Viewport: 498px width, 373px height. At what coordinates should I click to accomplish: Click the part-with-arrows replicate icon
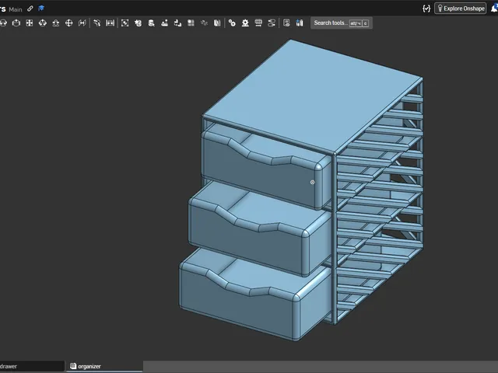(178, 23)
